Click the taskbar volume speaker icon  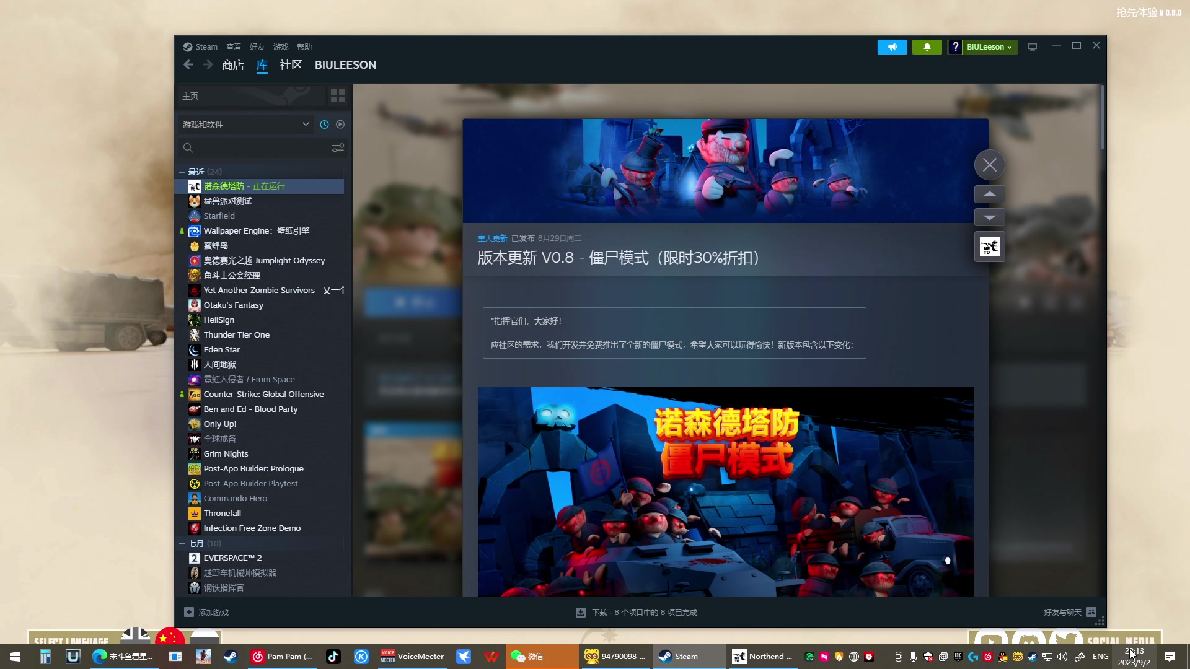[x=1062, y=657]
